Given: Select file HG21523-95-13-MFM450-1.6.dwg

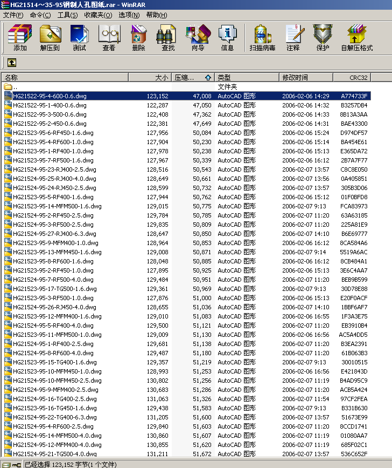Looking at the screenshot, I should click(x=57, y=252).
